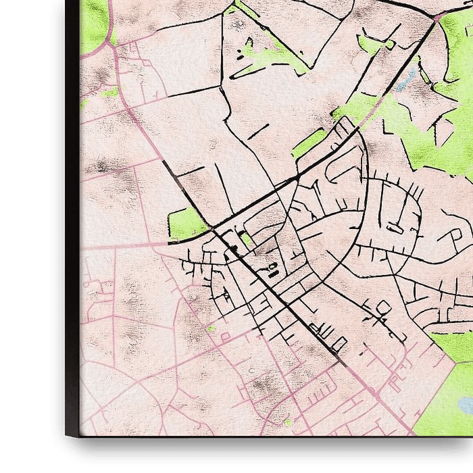The width and height of the screenshot is (473, 473).
Task: Click the slanted green block above the diagonal road
Action: (309, 143)
